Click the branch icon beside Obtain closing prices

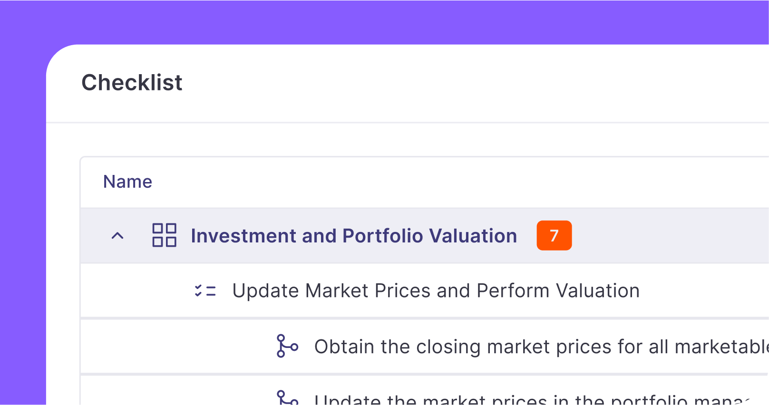[x=287, y=346]
